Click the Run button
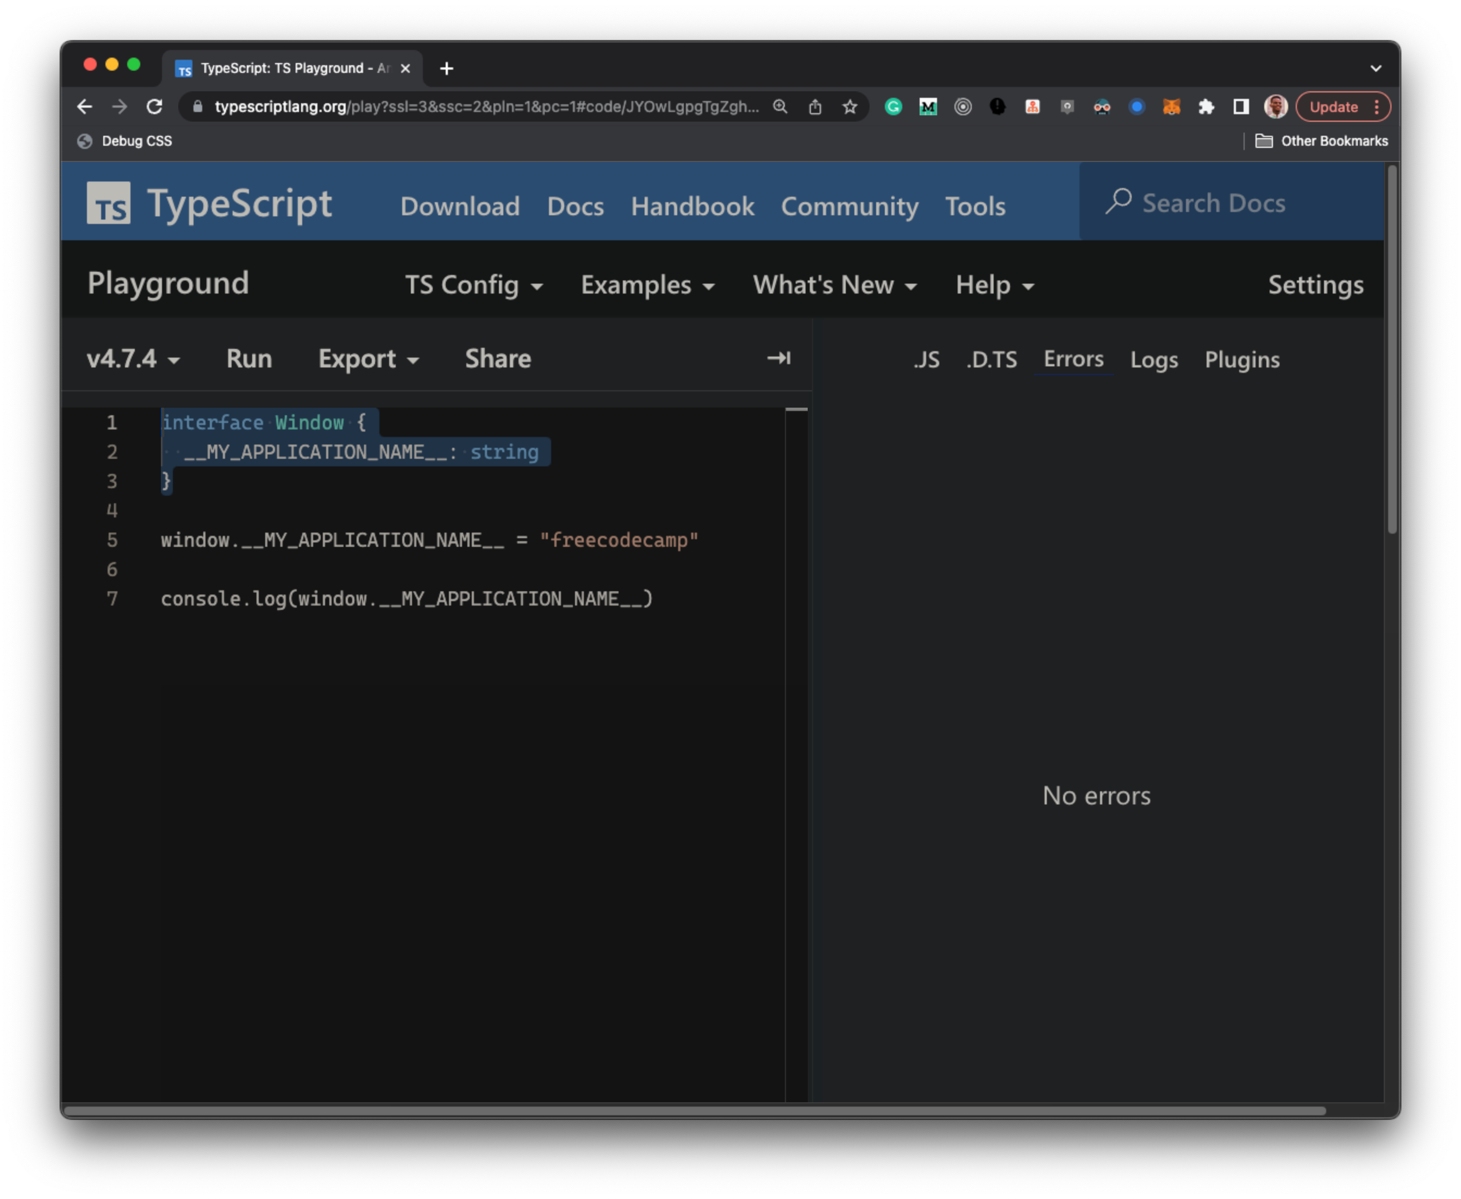The image size is (1461, 1199). coord(249,359)
